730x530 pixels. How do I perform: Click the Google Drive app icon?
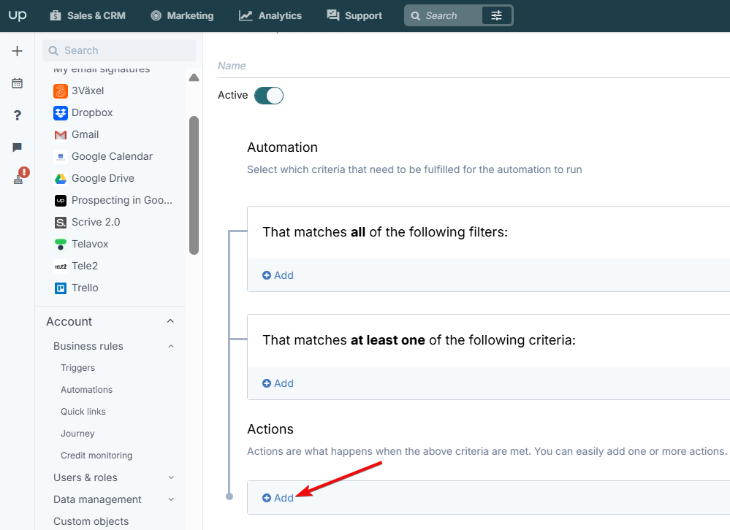[61, 179]
